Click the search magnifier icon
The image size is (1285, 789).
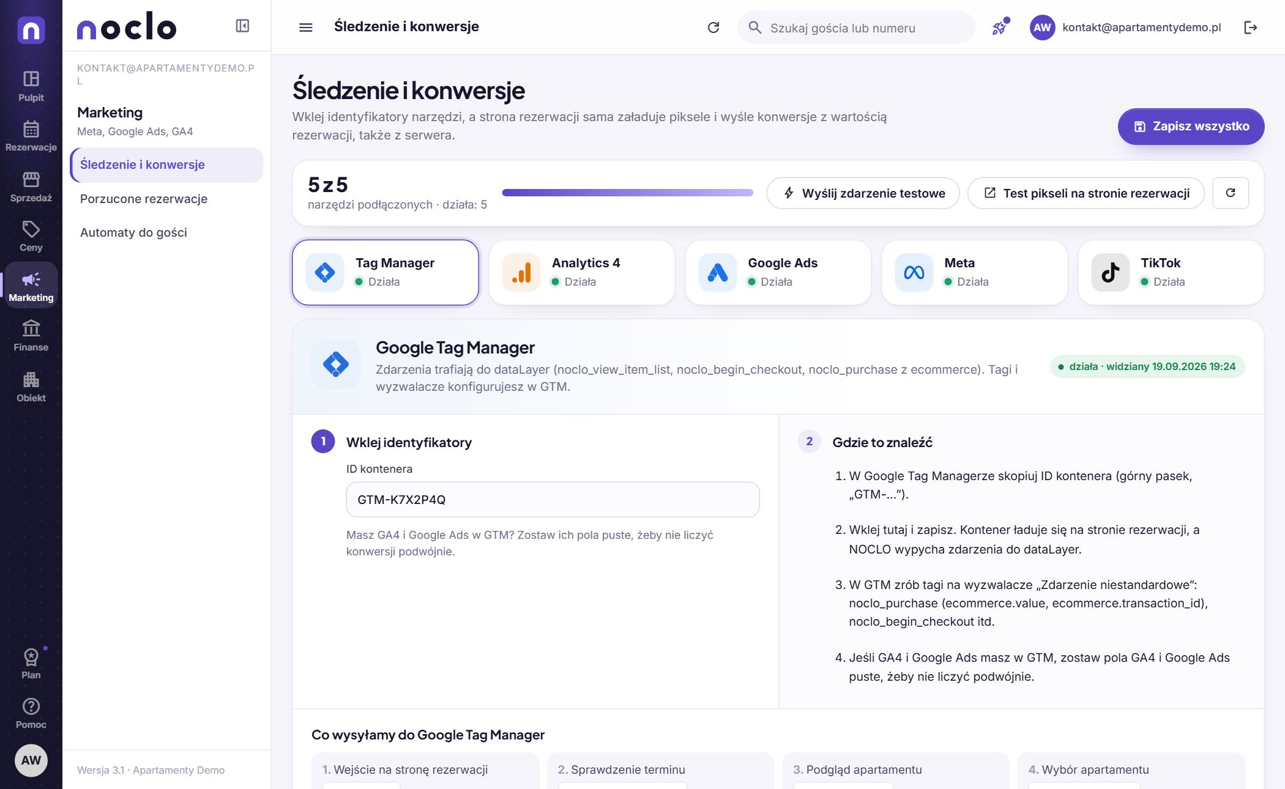point(755,28)
